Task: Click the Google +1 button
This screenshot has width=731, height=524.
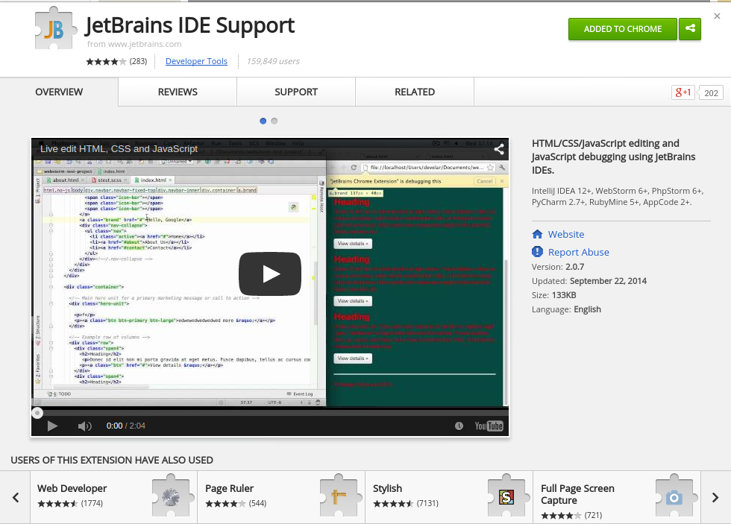Action: coord(683,92)
